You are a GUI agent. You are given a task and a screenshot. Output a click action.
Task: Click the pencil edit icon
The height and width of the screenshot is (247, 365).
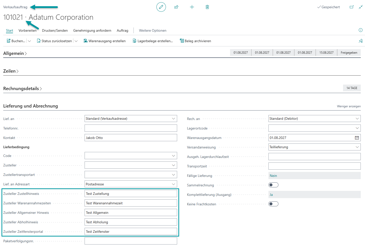click(161, 7)
